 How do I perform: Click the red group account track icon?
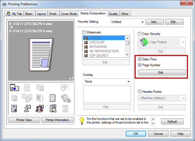click(x=40, y=108)
